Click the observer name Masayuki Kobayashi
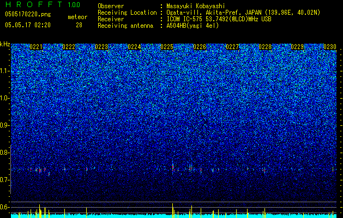This screenshot has height=218, width=343. (x=196, y=7)
